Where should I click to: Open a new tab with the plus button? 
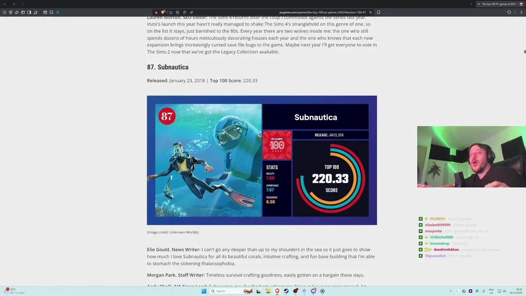click(x=471, y=4)
